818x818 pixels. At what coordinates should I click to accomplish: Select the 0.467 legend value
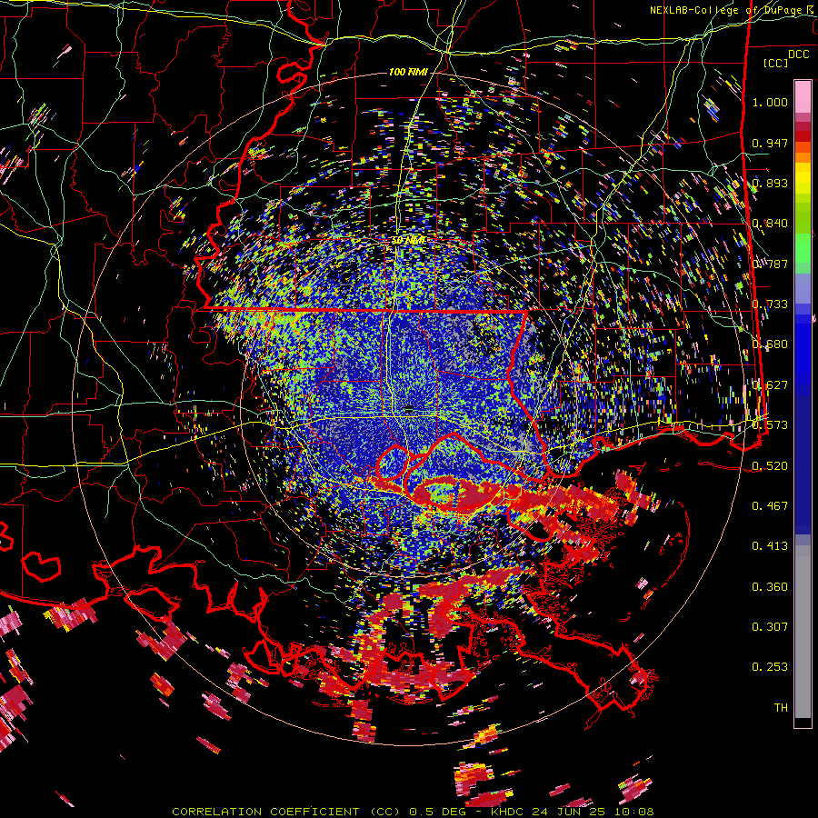(770, 506)
